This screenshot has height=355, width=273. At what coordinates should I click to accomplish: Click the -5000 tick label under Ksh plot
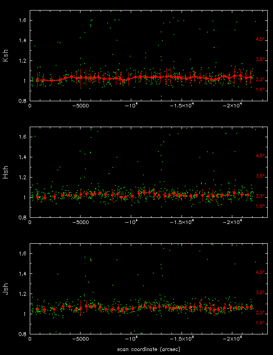click(80, 106)
